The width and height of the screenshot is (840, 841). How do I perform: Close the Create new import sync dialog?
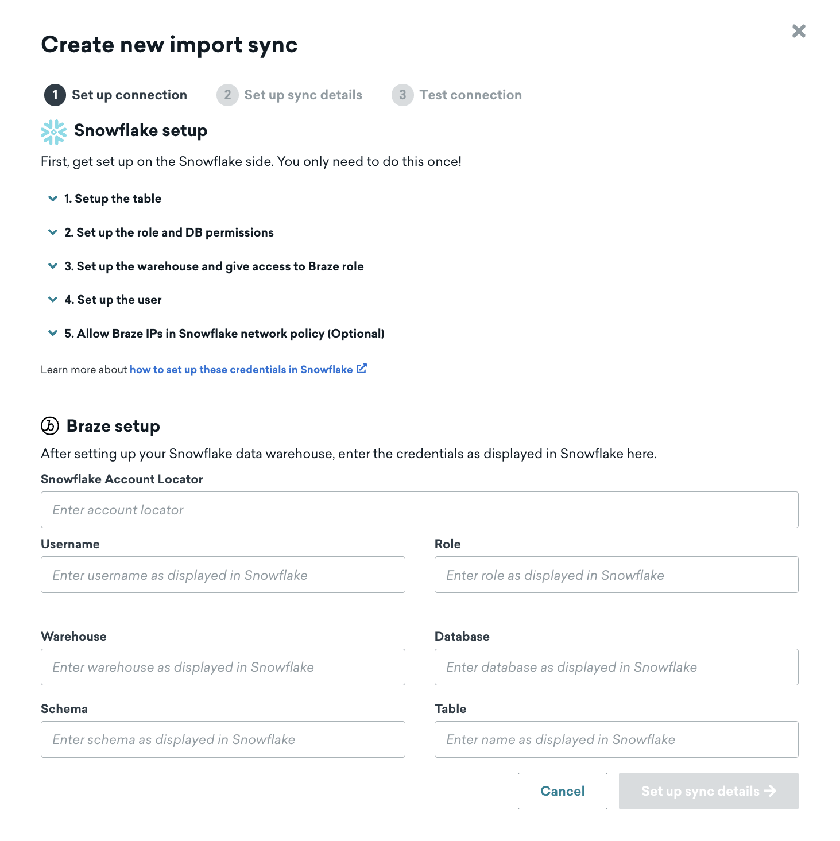click(798, 31)
